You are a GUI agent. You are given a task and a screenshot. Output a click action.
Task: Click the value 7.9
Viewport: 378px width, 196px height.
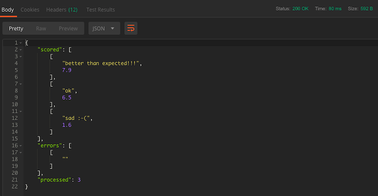[x=67, y=70]
